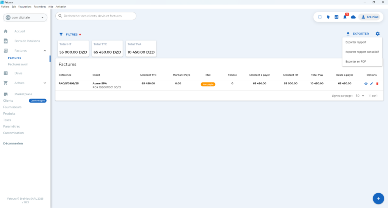Click the Factures receipt icon in sidebar
The height and width of the screenshot is (208, 388).
pos(6,51)
